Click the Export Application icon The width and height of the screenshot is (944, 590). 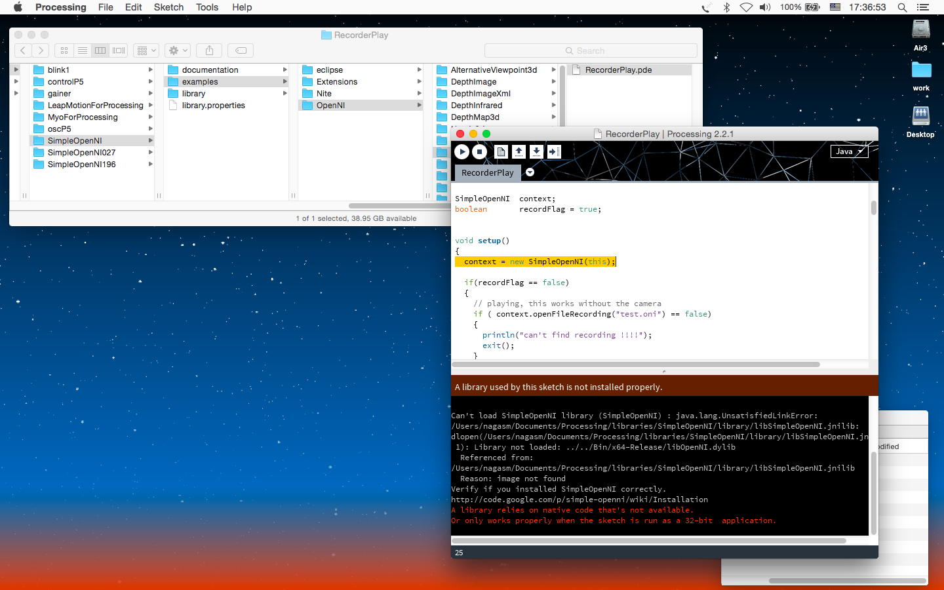[554, 151]
